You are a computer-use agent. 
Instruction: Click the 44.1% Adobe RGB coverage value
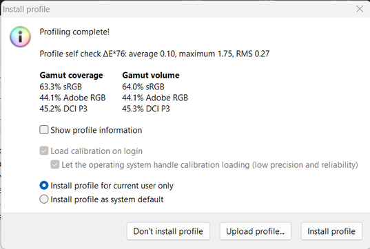[72, 98]
